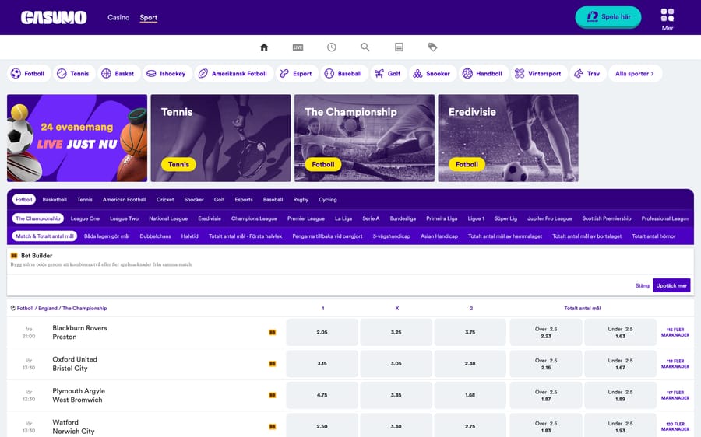Show 118 fler marknader for Oxford United
The width and height of the screenshot is (701, 437).
[675, 364]
